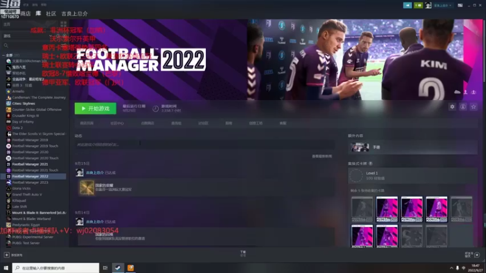Click the trading card help question icon

[x=371, y=163]
